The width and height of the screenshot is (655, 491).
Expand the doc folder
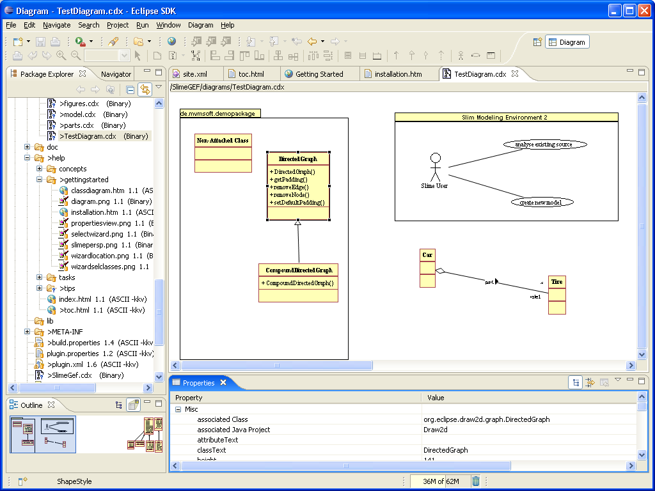point(27,147)
